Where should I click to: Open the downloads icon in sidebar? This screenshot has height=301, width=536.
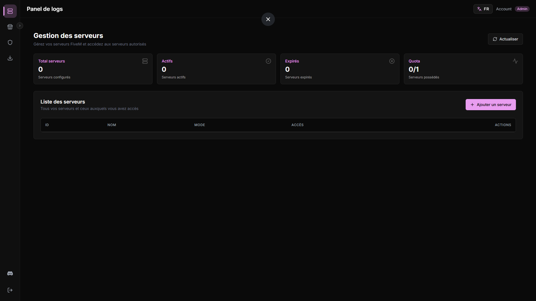coord(10,58)
